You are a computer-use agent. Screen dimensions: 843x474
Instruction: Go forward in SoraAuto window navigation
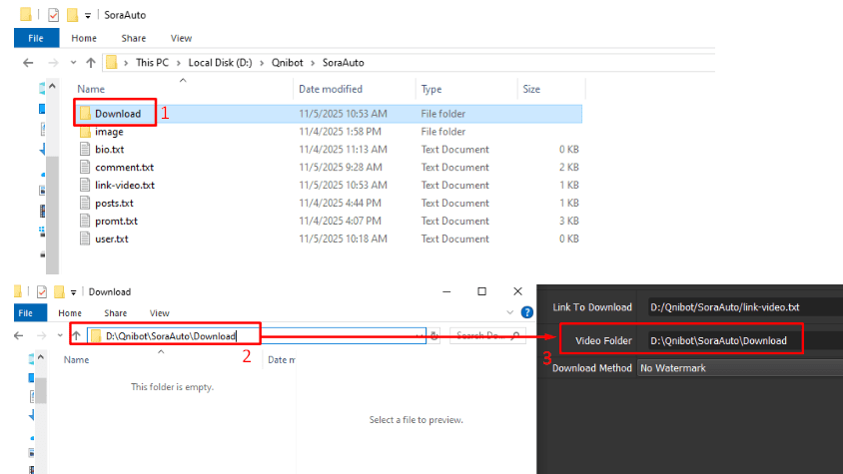pos(53,63)
